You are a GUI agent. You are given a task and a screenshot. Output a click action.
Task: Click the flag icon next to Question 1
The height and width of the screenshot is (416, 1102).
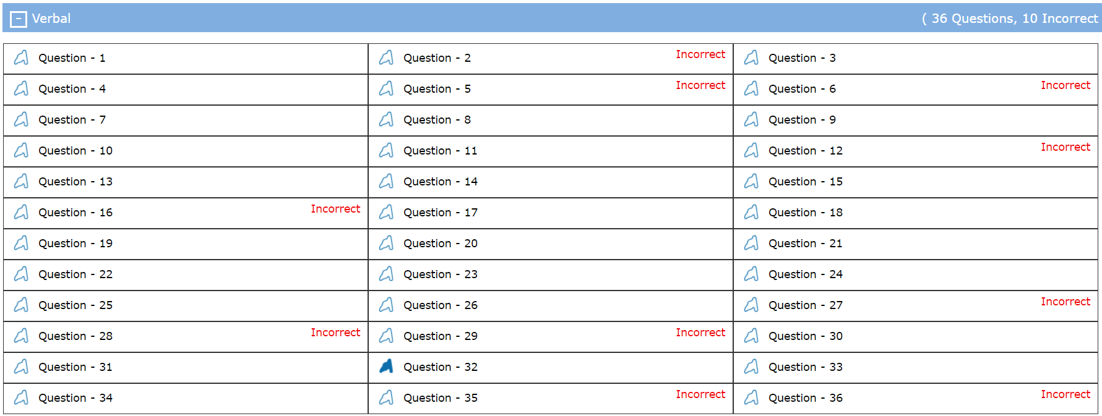[21, 57]
